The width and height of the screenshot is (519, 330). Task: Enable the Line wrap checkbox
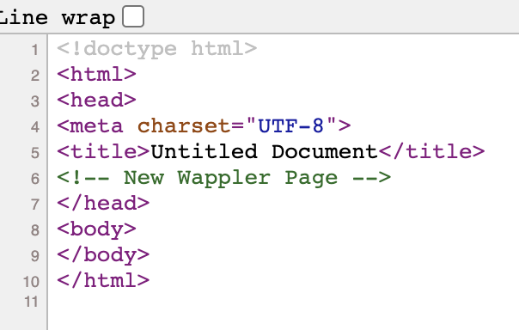(x=133, y=16)
